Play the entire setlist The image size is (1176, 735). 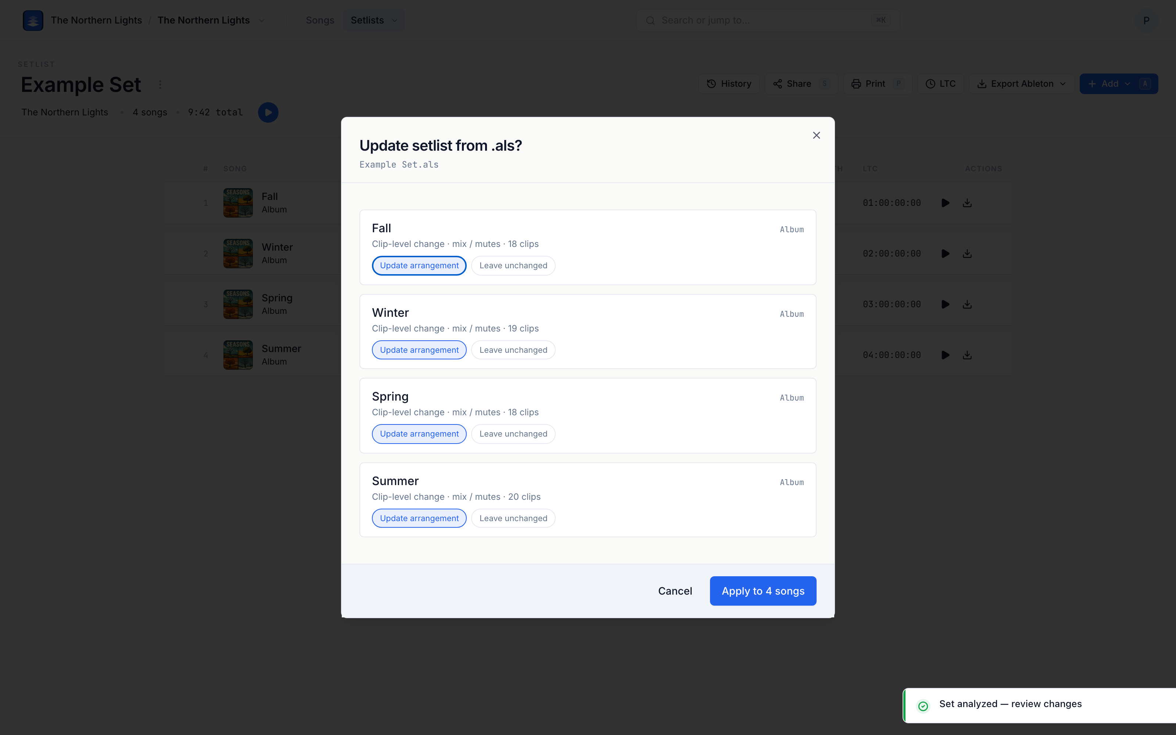click(x=268, y=112)
